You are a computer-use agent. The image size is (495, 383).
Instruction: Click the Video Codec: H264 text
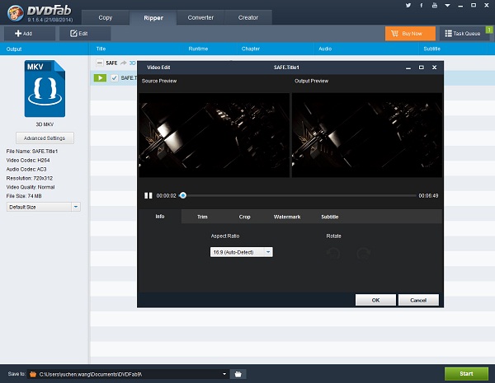coord(28,160)
